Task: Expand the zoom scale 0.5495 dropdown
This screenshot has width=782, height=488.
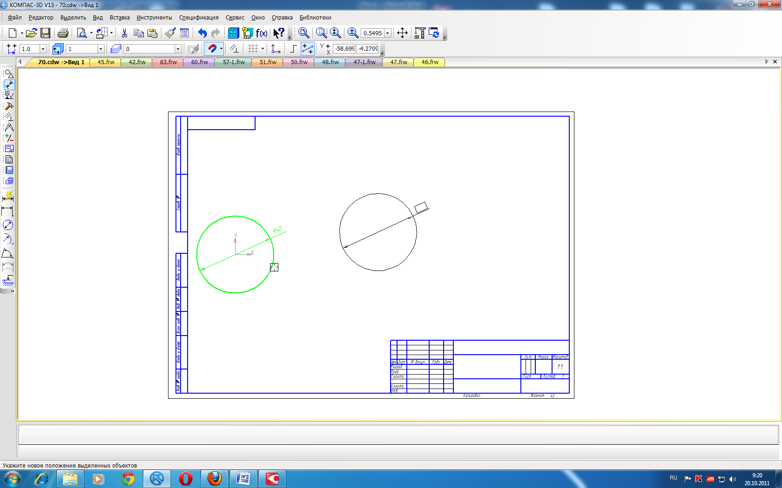Action: point(387,33)
